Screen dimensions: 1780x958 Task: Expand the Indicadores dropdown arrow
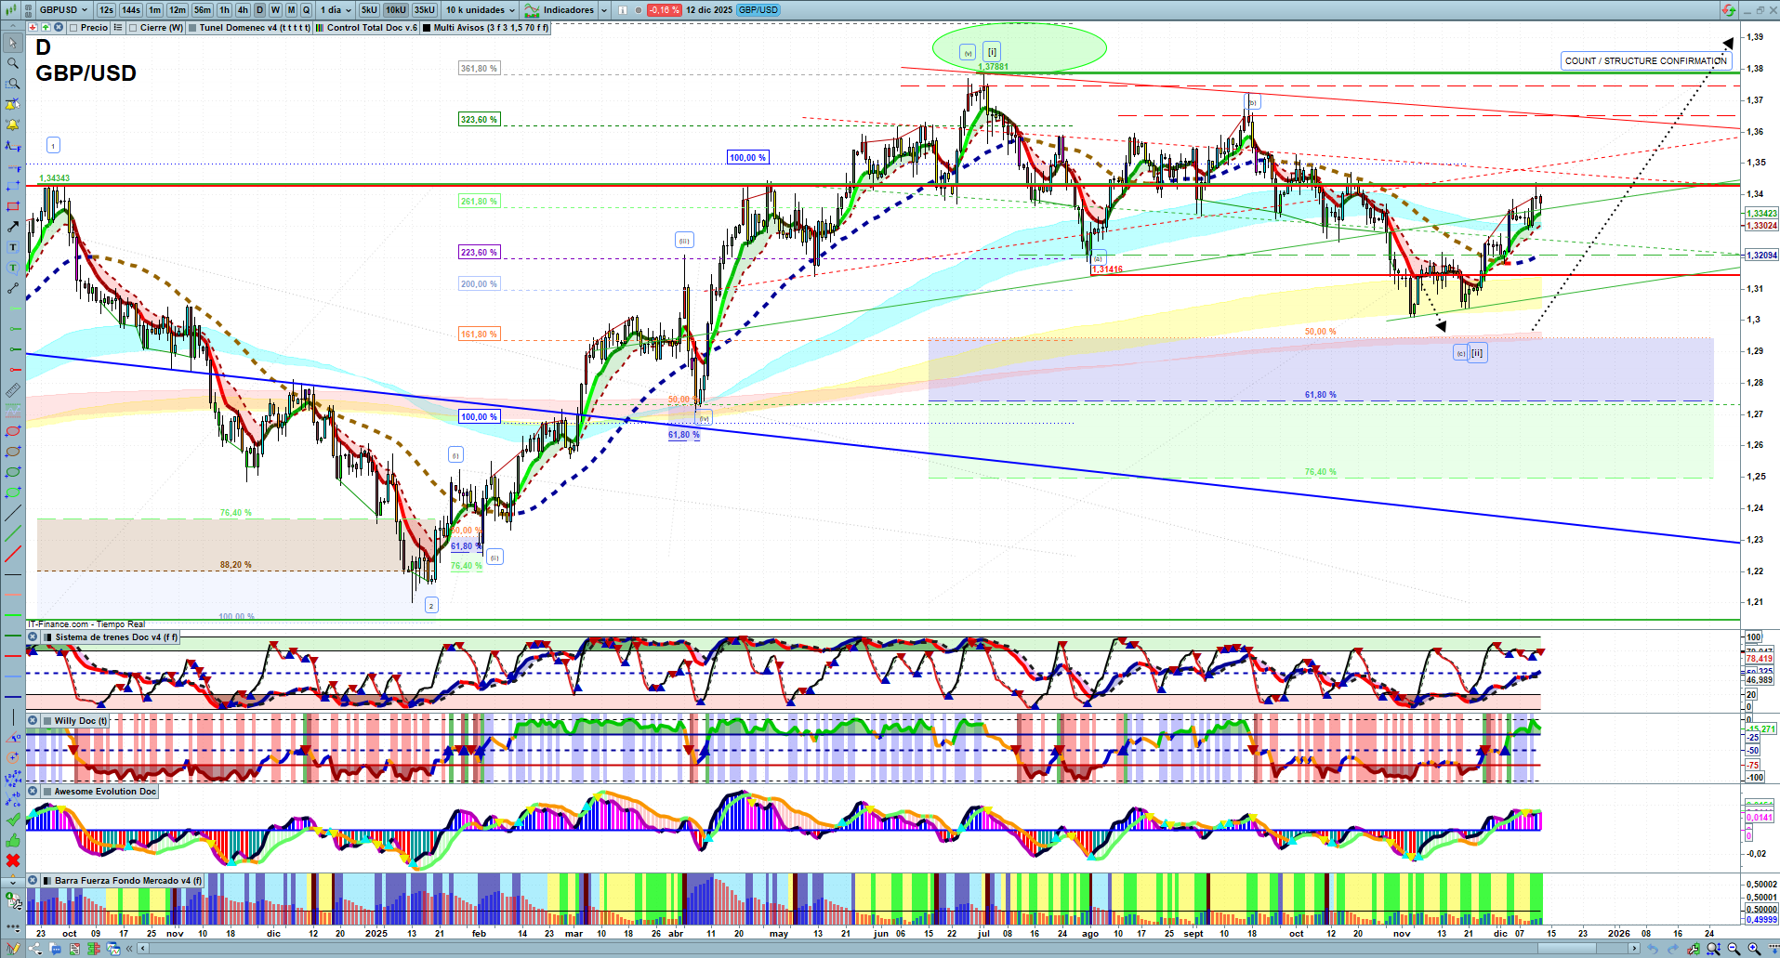point(604,10)
